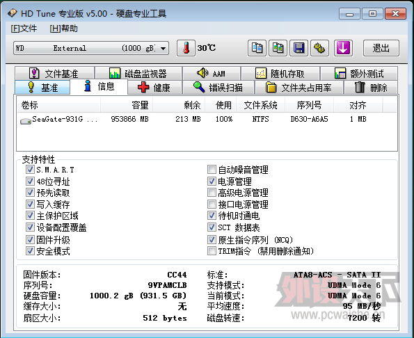414x338 pixels.
Task: Click the thermometer temperature icon
Action: coord(186,48)
